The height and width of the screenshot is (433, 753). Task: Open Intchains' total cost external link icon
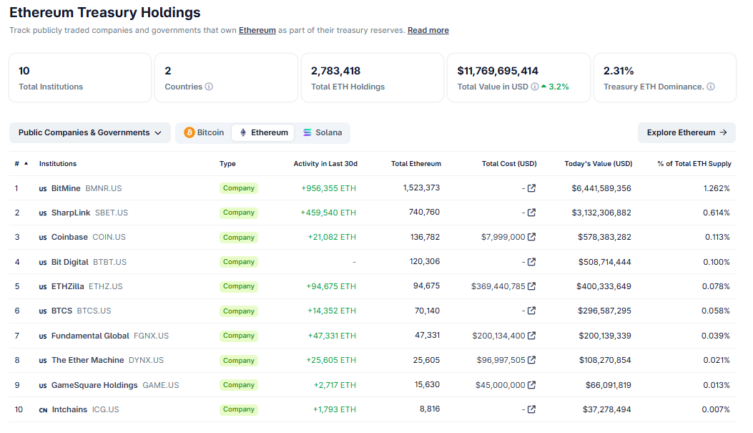(531, 409)
